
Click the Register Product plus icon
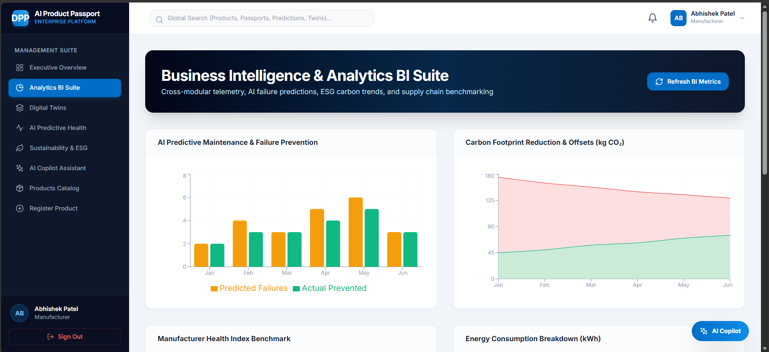(x=20, y=208)
